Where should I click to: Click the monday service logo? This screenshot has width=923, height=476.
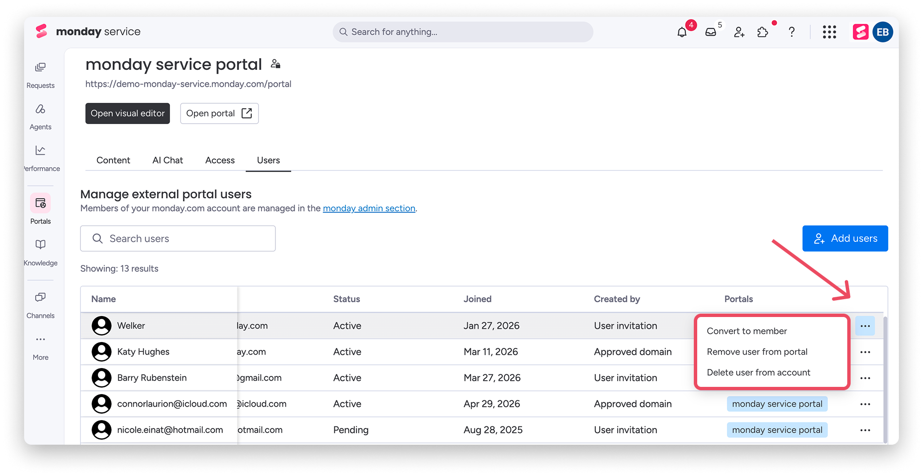(88, 32)
